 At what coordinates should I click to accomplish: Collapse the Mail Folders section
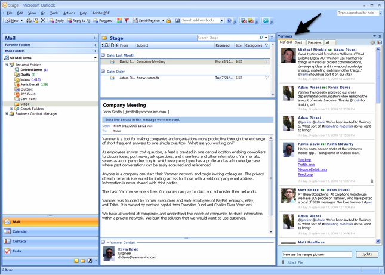[96, 51]
